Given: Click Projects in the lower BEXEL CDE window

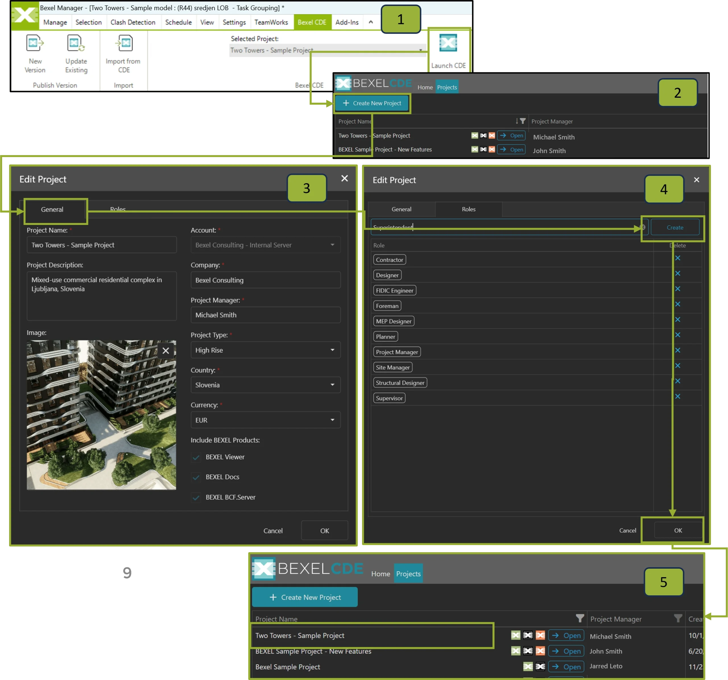Looking at the screenshot, I should pos(408,574).
